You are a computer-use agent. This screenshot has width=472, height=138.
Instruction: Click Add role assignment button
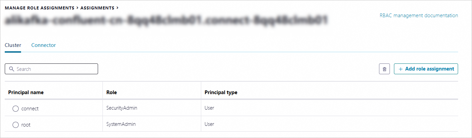pyautogui.click(x=426, y=69)
